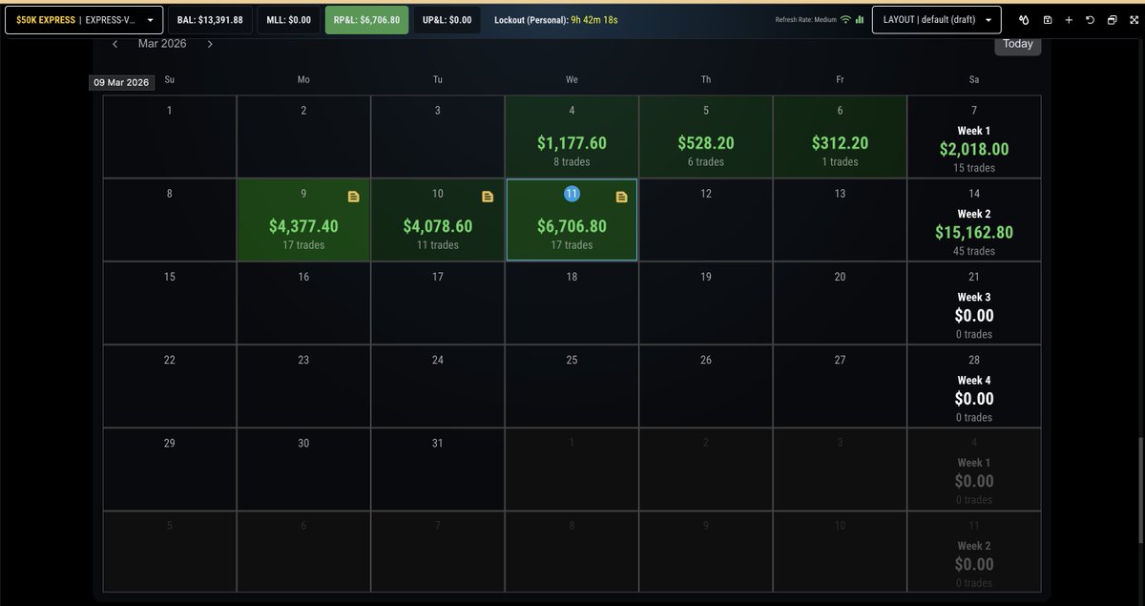Screen dimensions: 1145x606
Task: Click the UP&L: $0.00 indicator
Action: click(x=448, y=20)
